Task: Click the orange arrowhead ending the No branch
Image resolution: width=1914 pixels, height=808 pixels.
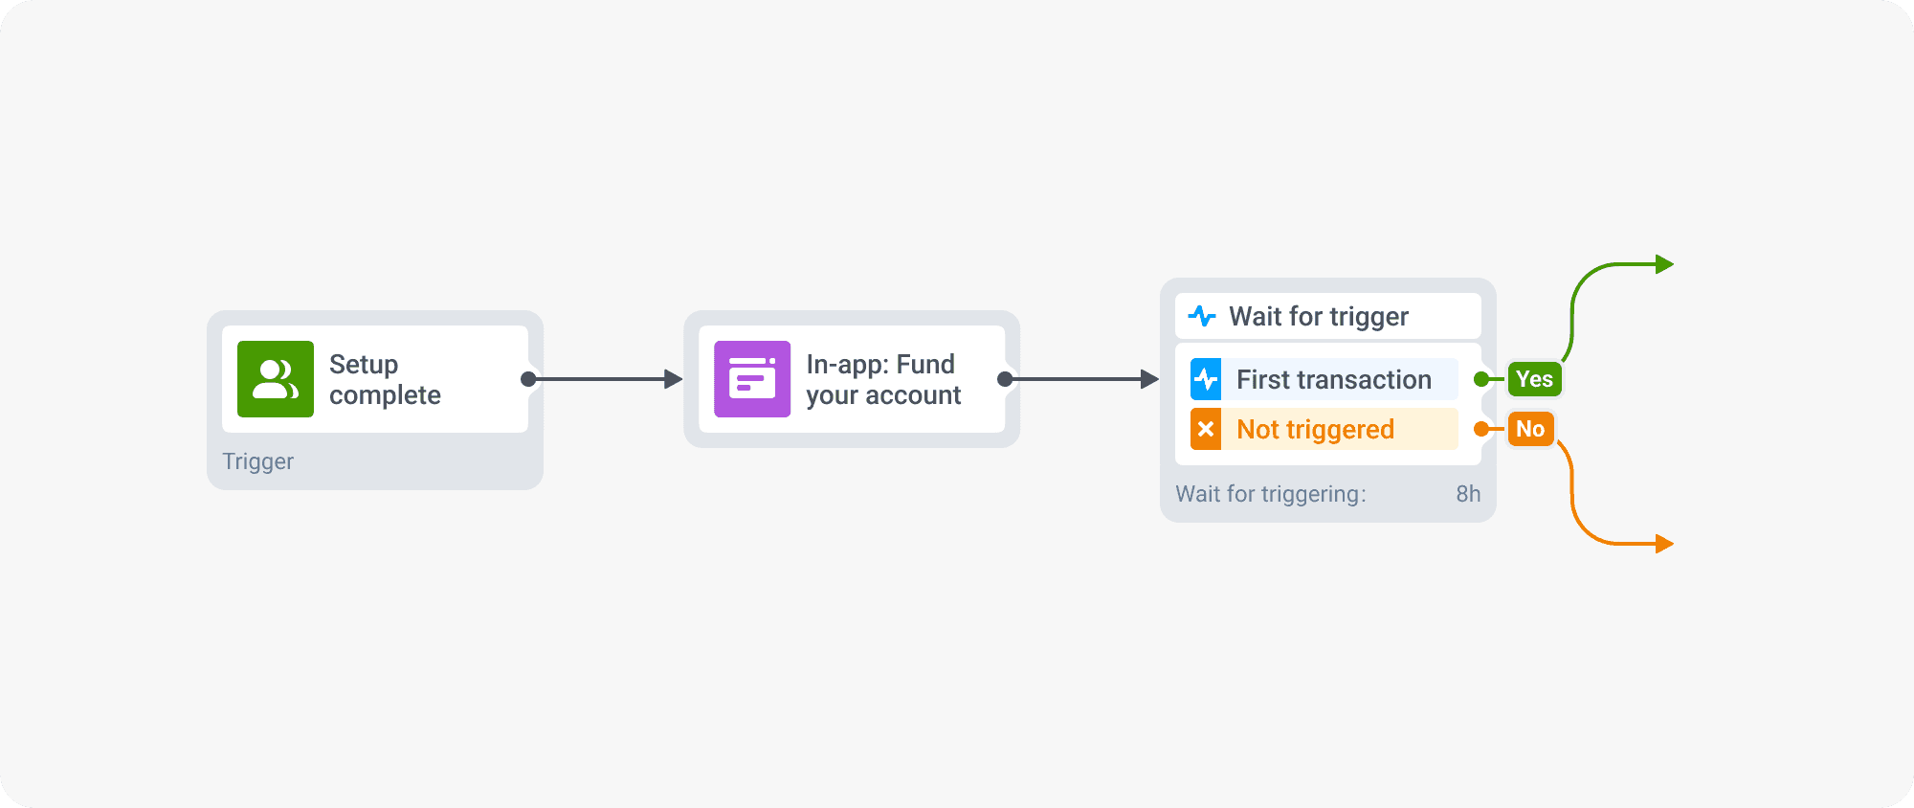Action: 1665,544
